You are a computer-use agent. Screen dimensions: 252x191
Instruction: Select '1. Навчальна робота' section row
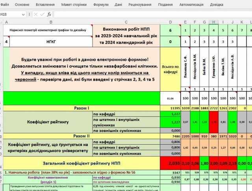(82, 173)
